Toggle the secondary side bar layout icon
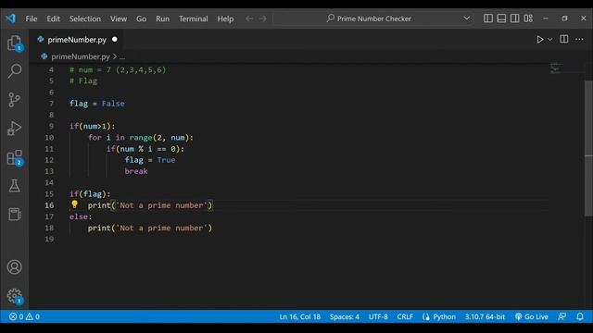This screenshot has width=593, height=333. coord(515,18)
